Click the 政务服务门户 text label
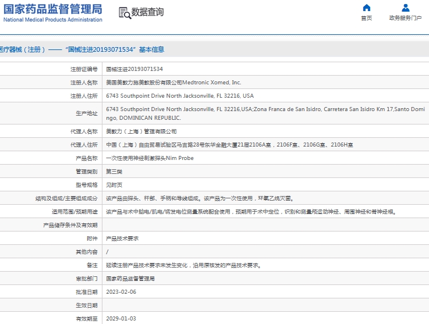 pos(406,18)
